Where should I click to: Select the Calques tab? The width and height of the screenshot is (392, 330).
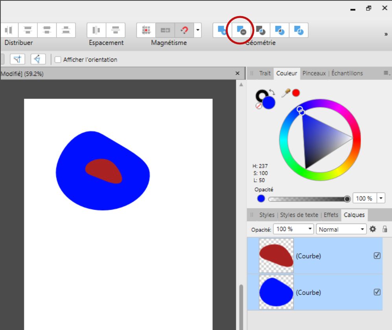point(354,215)
